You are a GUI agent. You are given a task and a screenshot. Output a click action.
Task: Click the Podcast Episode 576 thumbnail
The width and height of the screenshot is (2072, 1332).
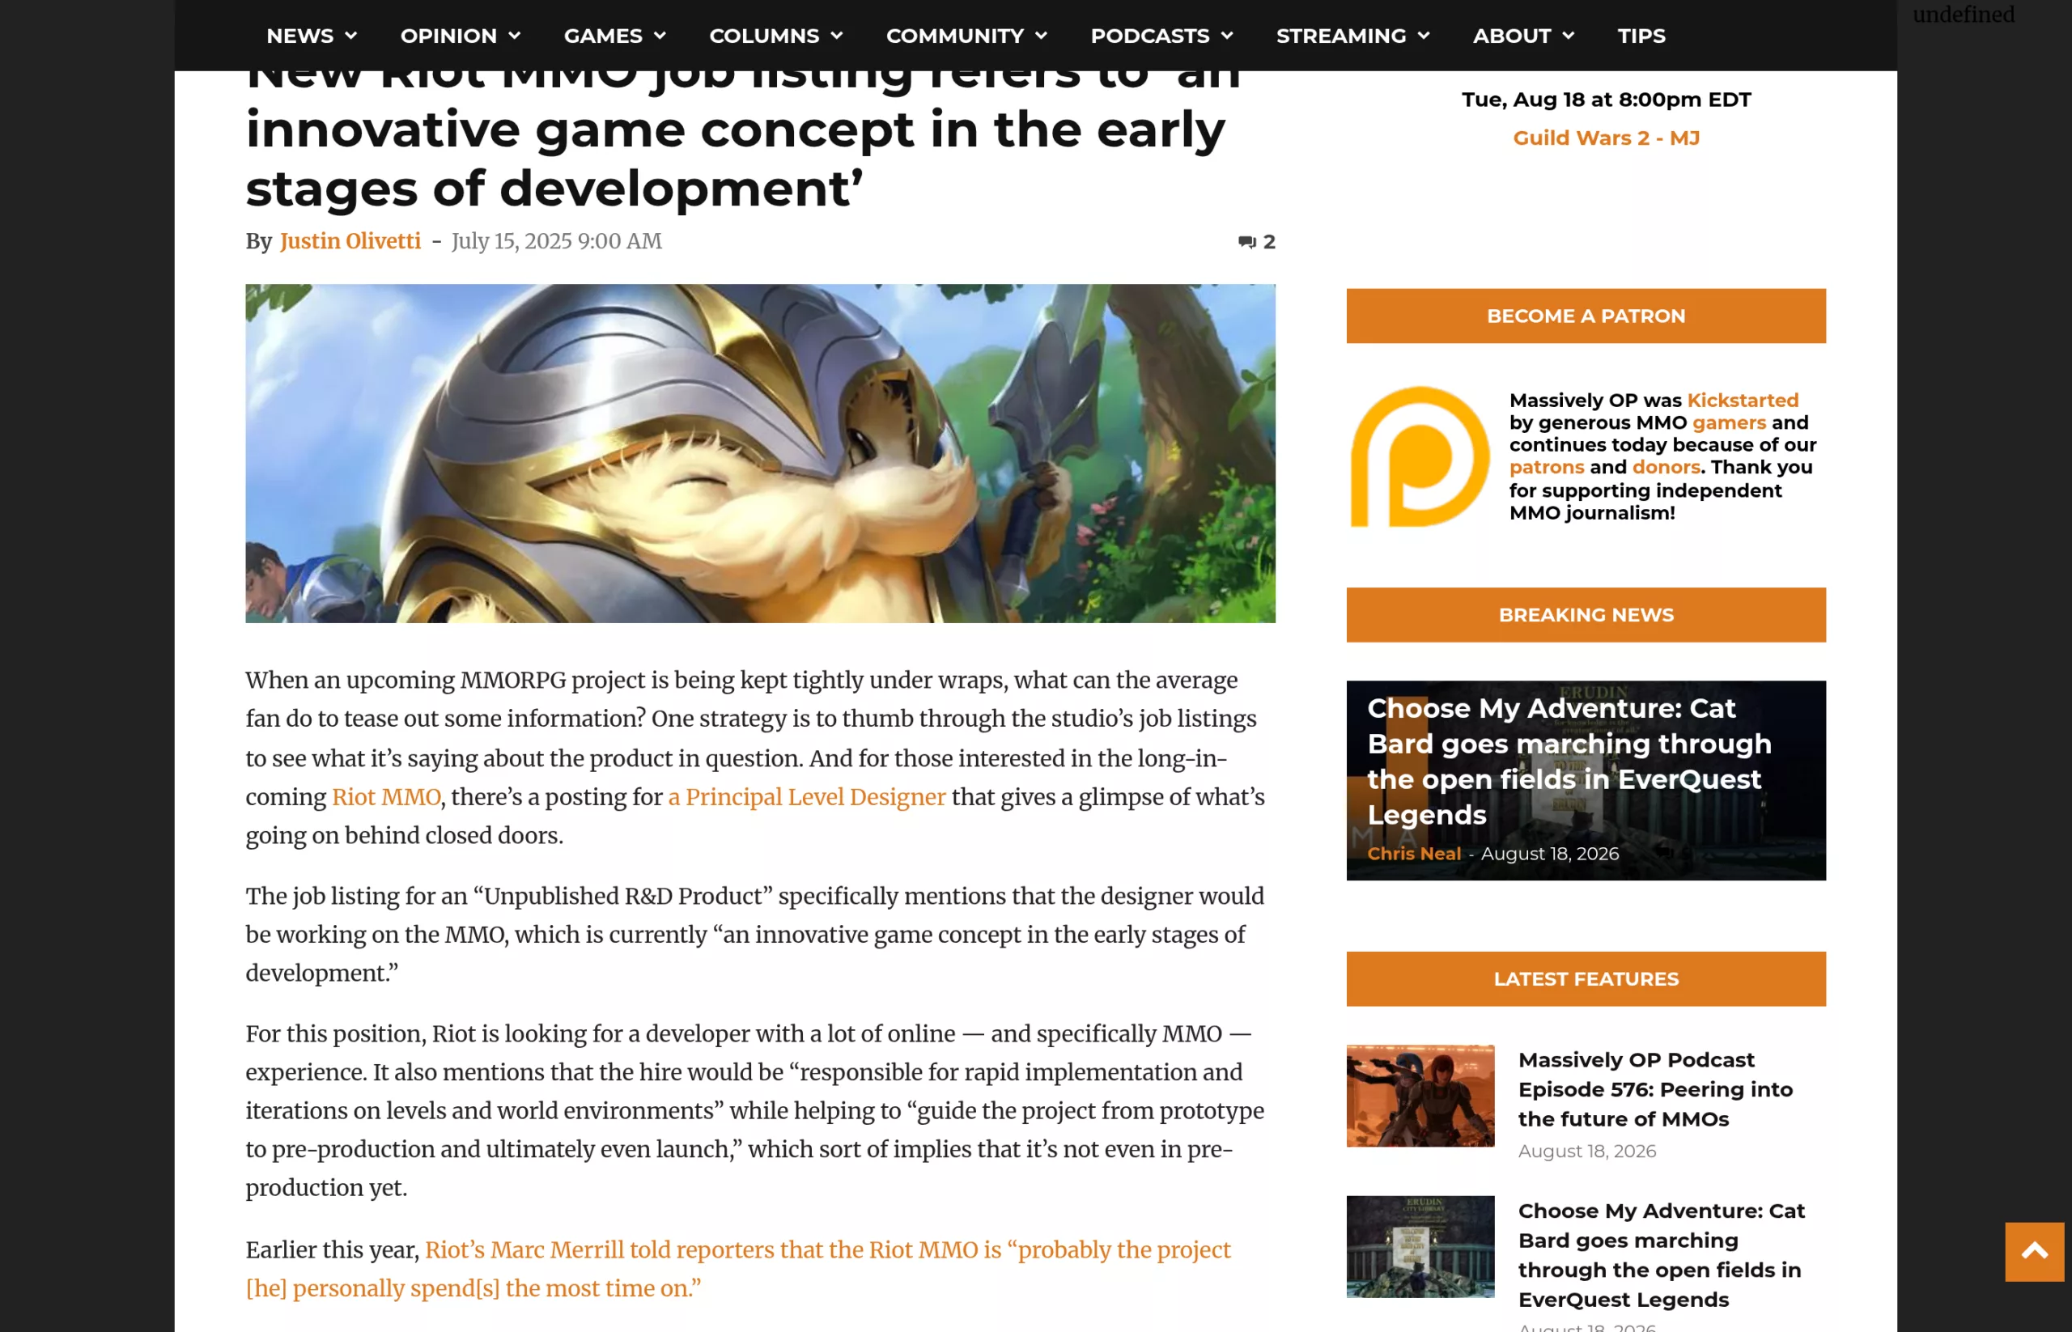(x=1420, y=1096)
